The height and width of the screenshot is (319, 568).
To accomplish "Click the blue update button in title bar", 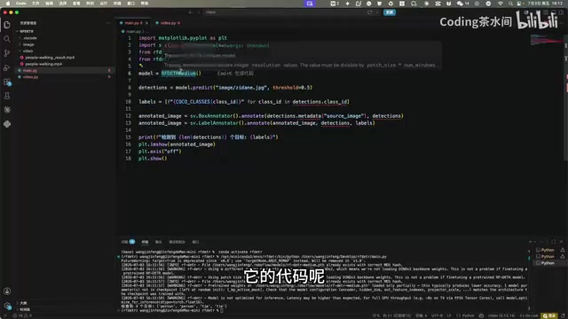I will tap(390, 12).
